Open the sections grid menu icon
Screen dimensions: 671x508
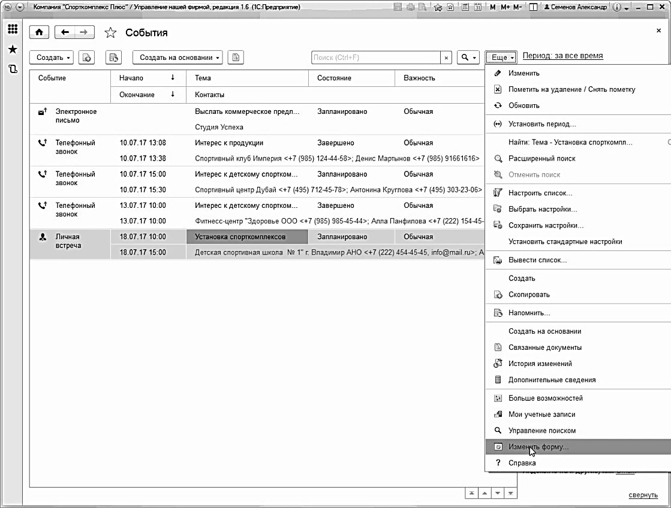pos(13,29)
